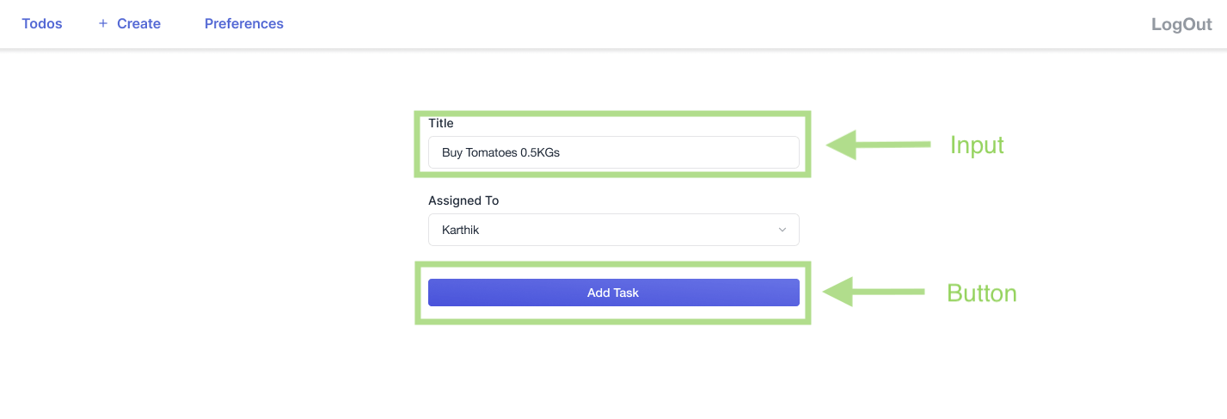Click the green arrow pointing at Add Task

[x=873, y=292]
